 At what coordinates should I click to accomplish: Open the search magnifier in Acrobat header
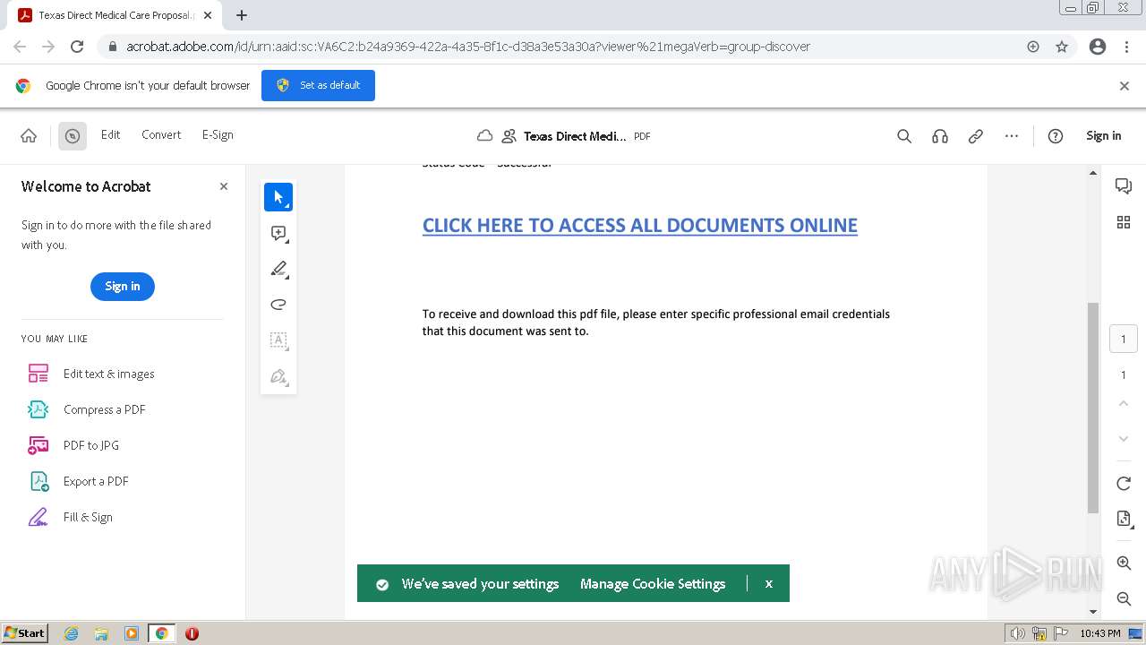pos(904,136)
